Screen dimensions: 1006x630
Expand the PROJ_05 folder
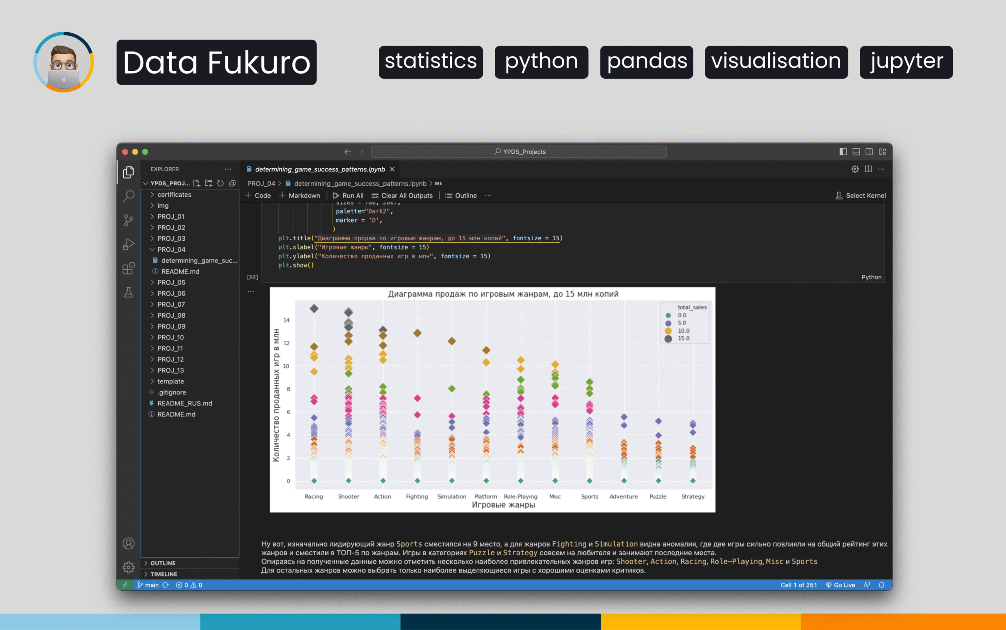point(171,282)
